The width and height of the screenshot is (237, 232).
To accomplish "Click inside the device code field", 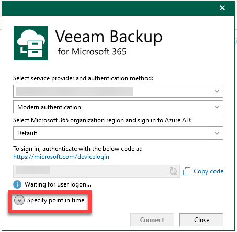I will click(x=96, y=171).
